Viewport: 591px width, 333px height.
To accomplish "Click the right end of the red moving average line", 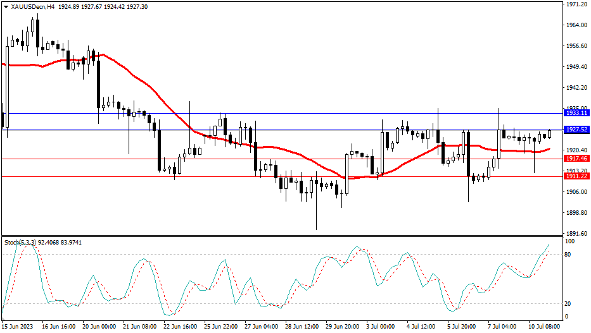I will 549,149.
